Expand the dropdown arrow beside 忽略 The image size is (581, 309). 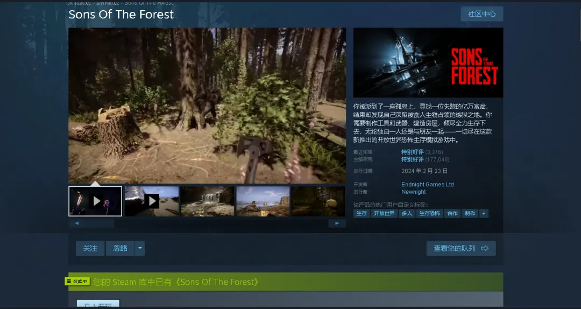pos(140,248)
